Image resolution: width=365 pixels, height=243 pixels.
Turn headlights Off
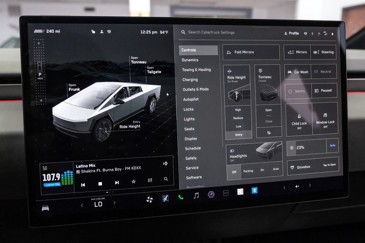tap(234, 172)
